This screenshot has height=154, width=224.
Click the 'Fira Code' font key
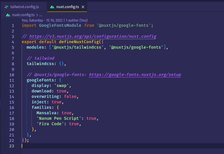point(50,124)
